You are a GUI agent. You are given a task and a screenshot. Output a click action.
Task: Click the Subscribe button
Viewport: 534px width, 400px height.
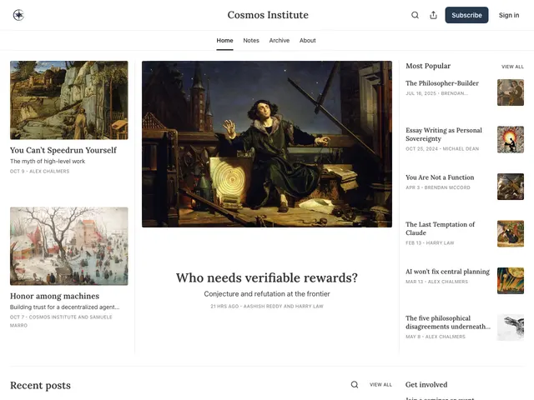[x=466, y=15]
